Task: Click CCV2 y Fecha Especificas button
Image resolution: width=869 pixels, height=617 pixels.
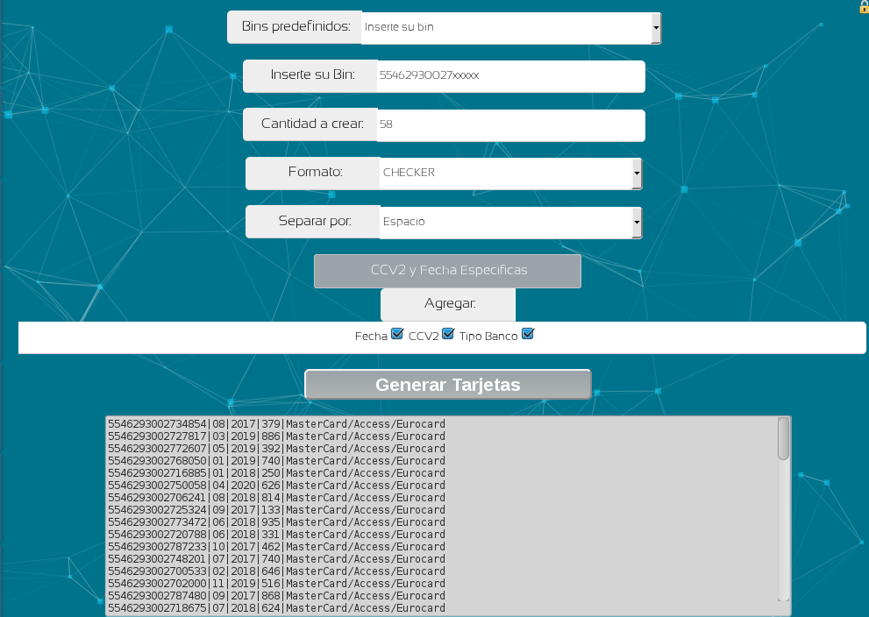Action: tap(447, 271)
